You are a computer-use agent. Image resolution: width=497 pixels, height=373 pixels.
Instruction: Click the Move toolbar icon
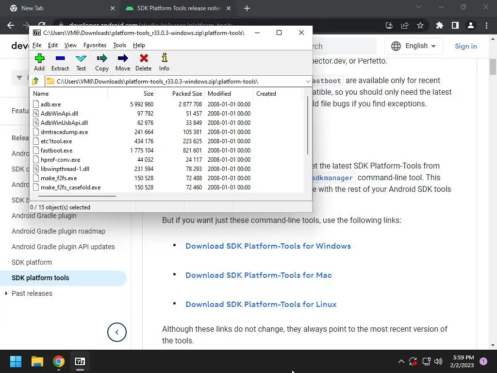click(123, 62)
